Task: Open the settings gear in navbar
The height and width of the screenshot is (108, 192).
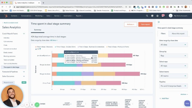Action: [x=157, y=16]
